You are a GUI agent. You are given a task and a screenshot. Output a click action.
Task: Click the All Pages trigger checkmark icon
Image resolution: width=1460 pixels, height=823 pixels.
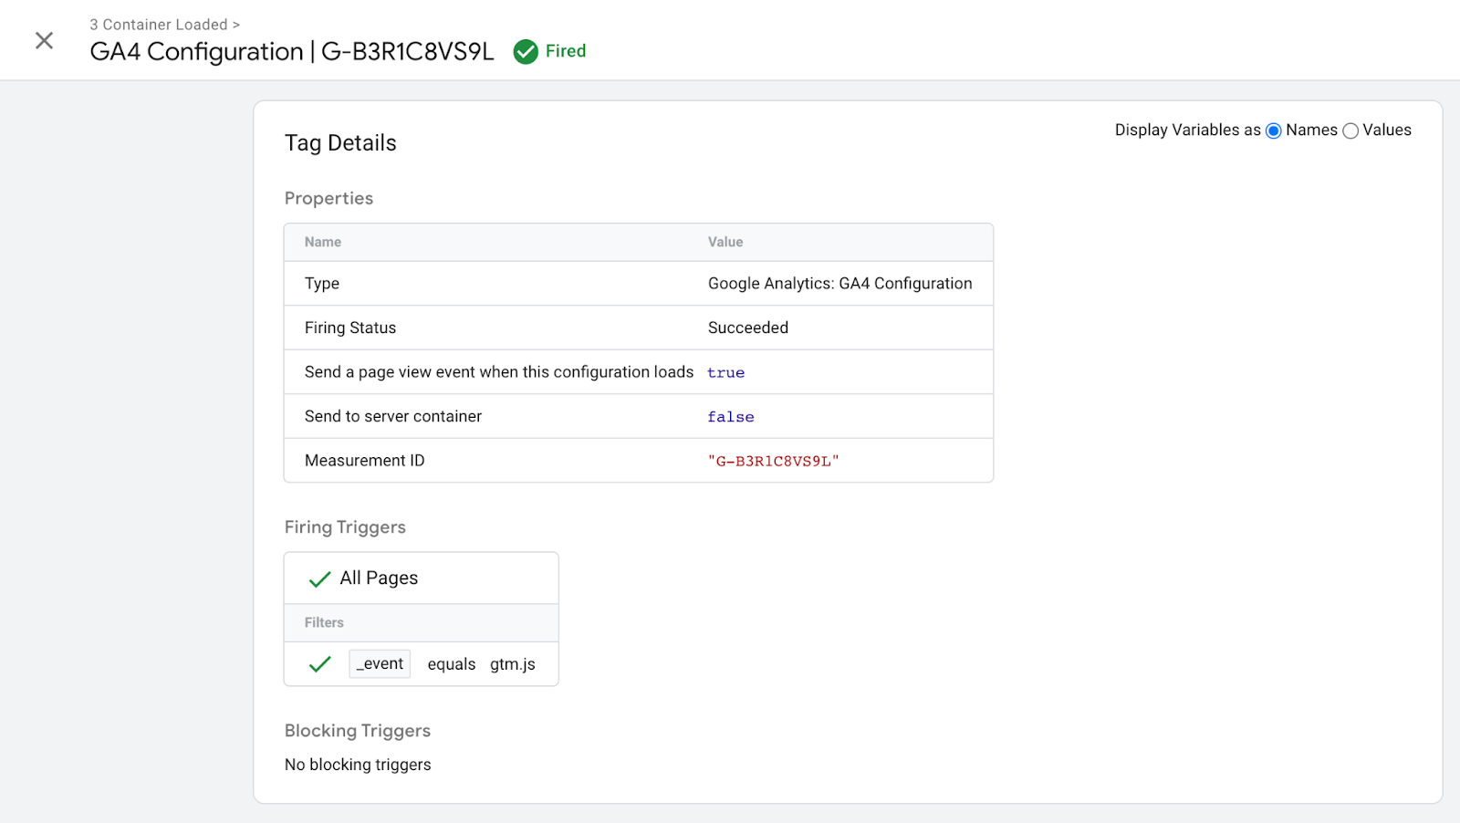tap(319, 578)
